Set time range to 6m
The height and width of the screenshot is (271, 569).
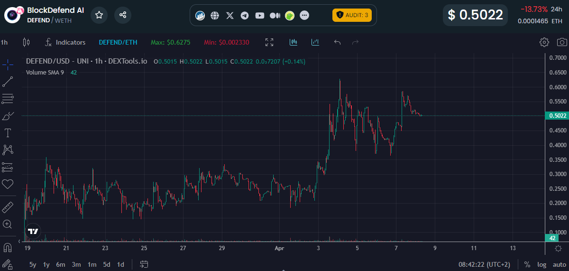pos(61,264)
